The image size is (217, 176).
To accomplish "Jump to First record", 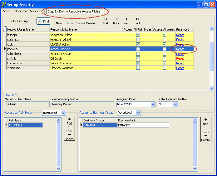I will (105, 21).
